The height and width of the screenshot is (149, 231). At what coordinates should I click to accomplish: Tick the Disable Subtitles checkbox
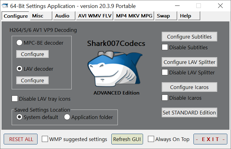pyautogui.click(x=165, y=47)
